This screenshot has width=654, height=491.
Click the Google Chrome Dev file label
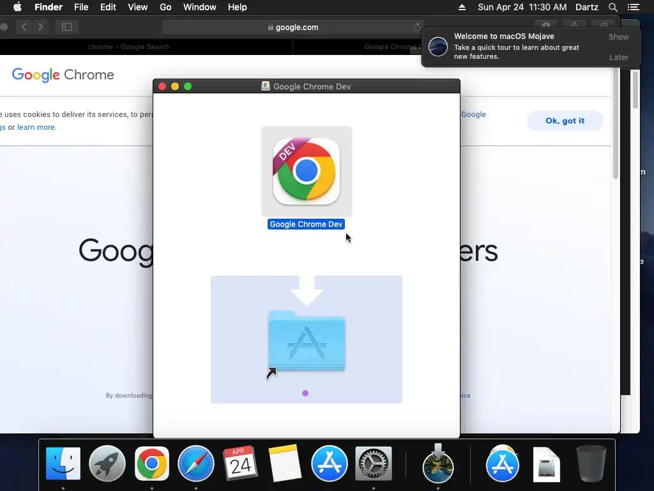tap(306, 224)
